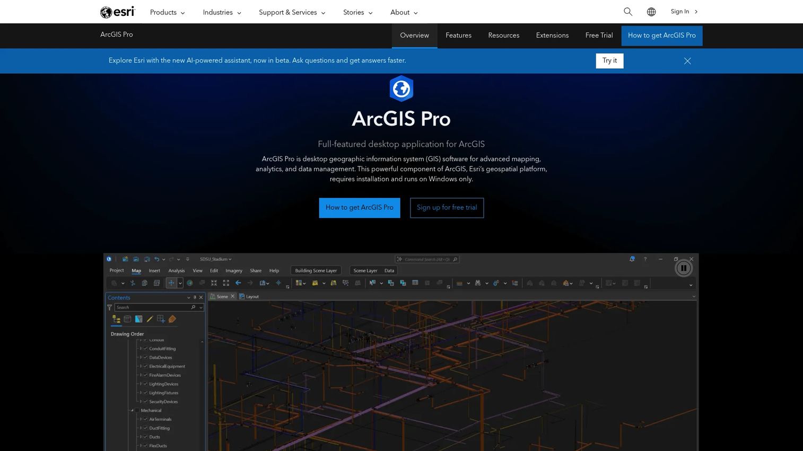Click Full Extent globe icon in demo ribbon
This screenshot has height=451, width=803.
click(x=190, y=283)
